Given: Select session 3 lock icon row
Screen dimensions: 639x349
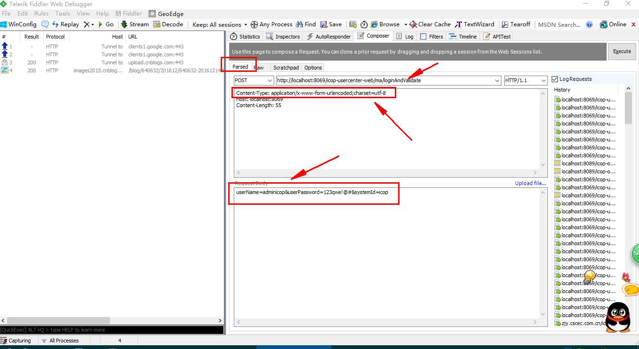Looking at the screenshot, I should click(5, 62).
